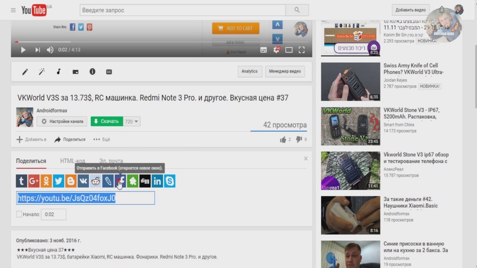This screenshot has width=477, height=268.
Task: Share the video on Digg
Action: pyautogui.click(x=145, y=181)
